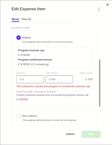Viewport: 112px width, 145px height.
Task: Click the Billing Options section heading
Action: (21, 28)
